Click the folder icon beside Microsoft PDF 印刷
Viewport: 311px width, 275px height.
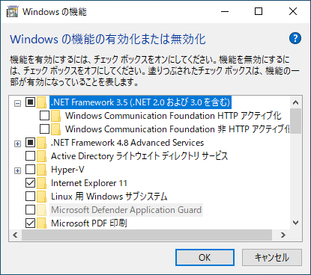coord(41,223)
